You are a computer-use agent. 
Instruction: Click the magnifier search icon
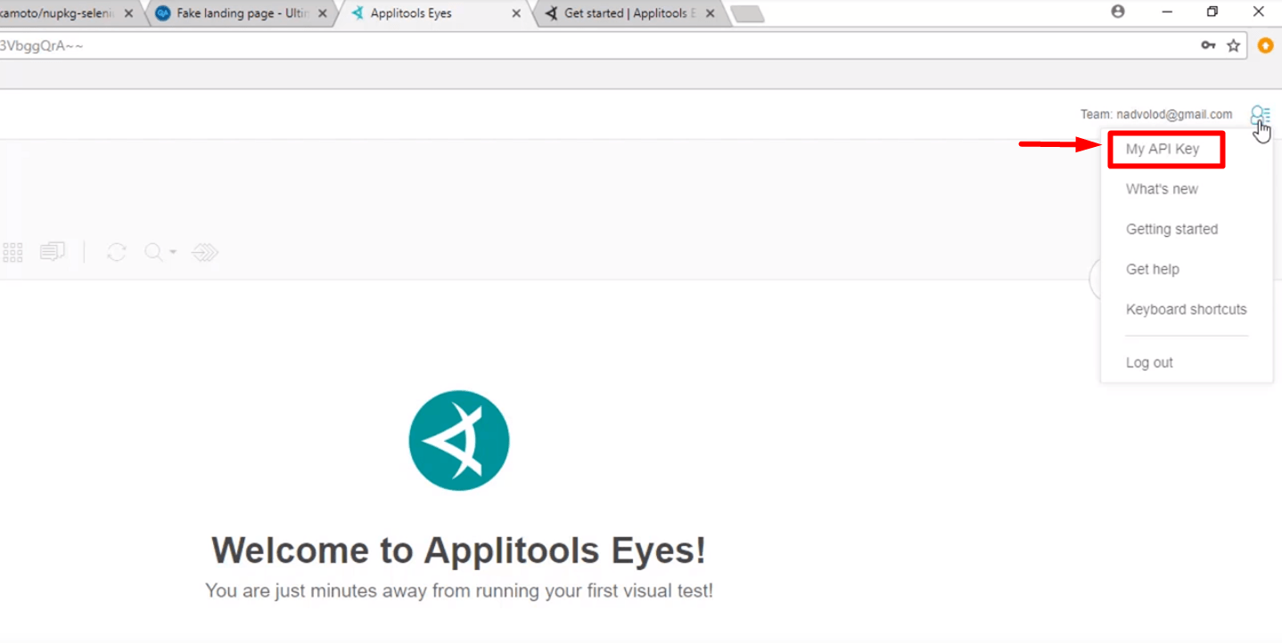[153, 252]
